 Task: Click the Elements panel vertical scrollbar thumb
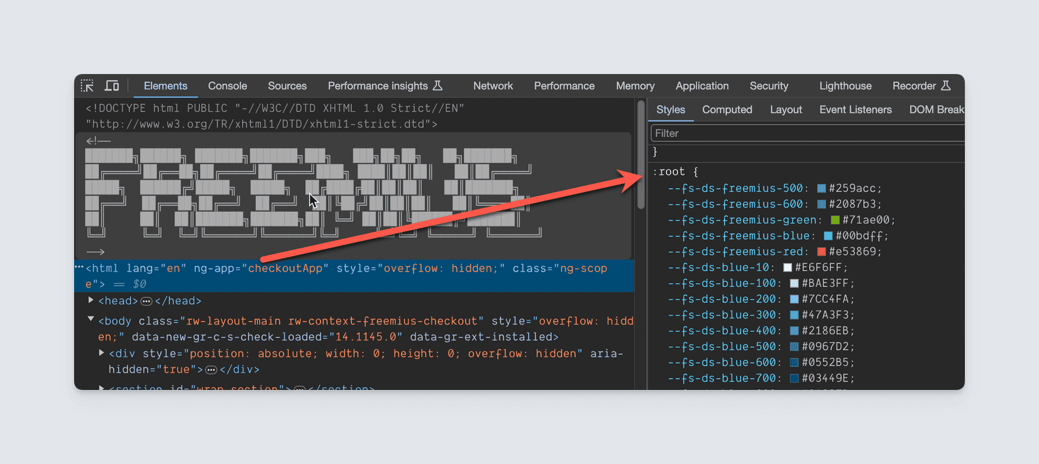[x=641, y=154]
